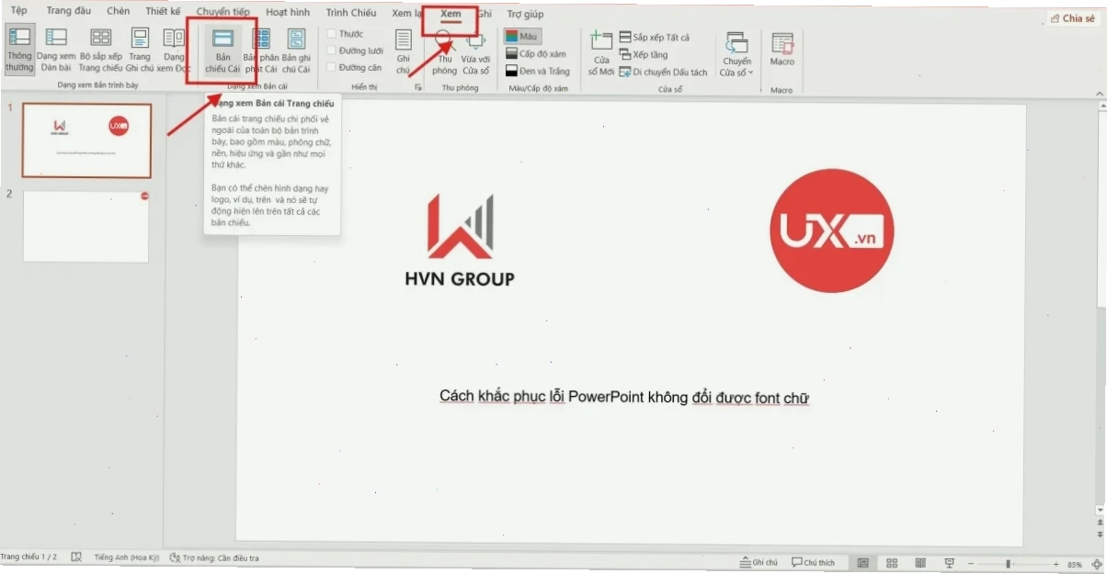Click Tiếng Anh (Hoa Kỳ) language indicator

[126, 557]
